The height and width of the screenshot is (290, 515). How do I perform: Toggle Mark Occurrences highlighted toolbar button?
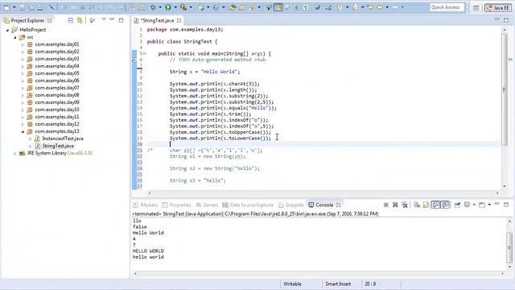(x=278, y=7)
